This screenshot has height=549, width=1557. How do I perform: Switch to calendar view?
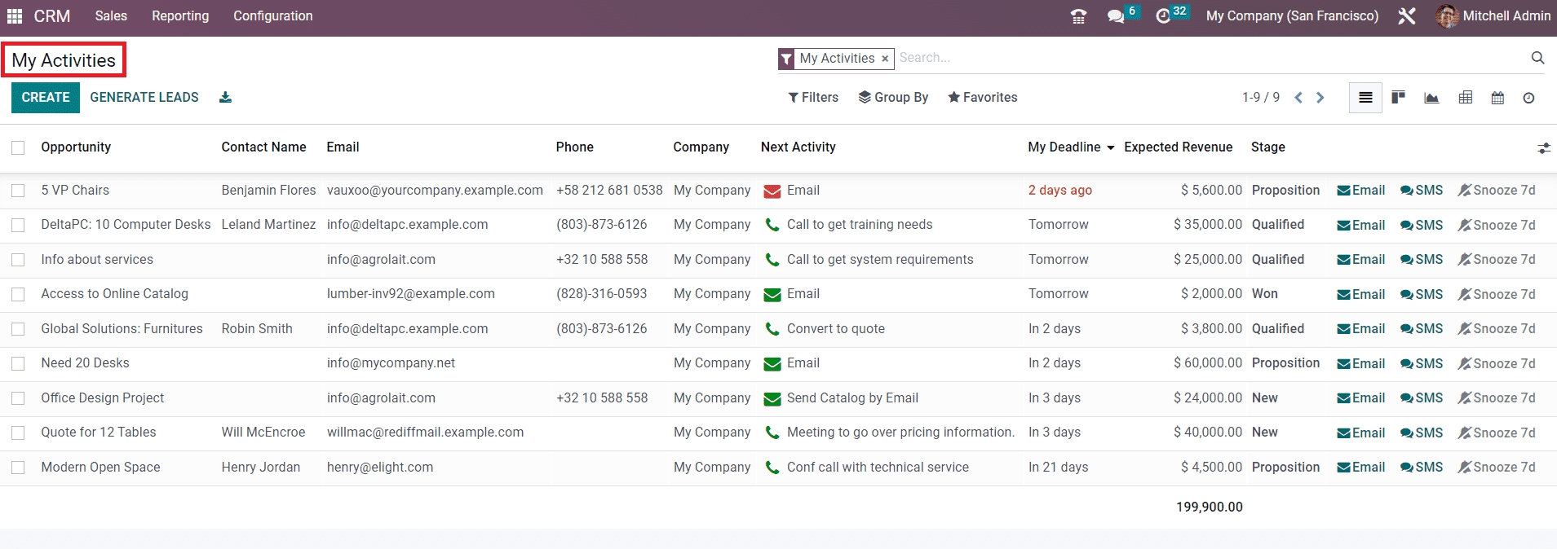pos(1497,98)
